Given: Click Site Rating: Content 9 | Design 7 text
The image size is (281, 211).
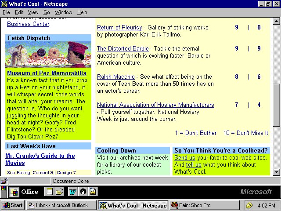Looking at the screenshot, I should pyautogui.click(x=41, y=173).
